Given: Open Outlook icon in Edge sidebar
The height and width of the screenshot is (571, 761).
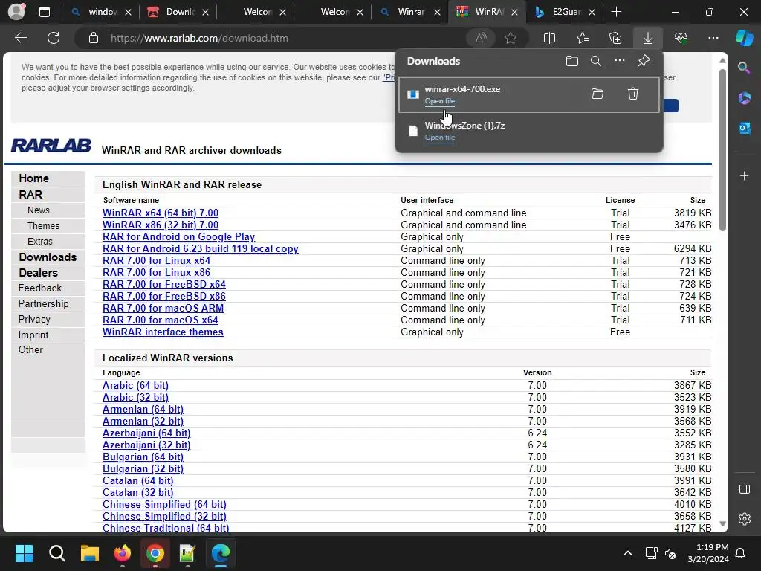Looking at the screenshot, I should tap(744, 128).
